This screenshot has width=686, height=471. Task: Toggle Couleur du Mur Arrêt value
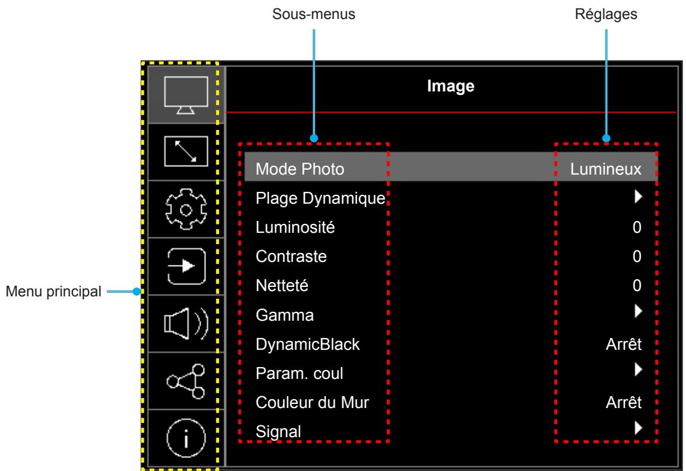624,402
